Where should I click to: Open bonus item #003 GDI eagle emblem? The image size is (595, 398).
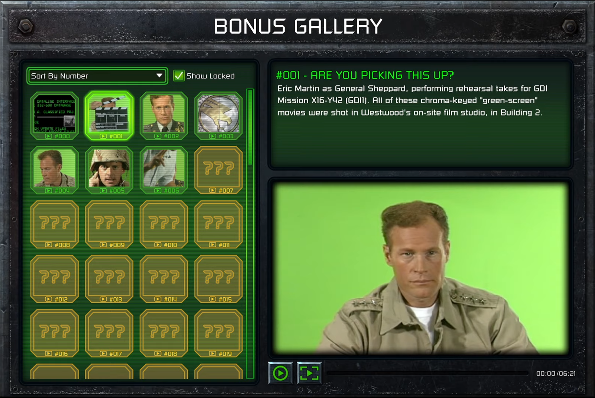(218, 116)
